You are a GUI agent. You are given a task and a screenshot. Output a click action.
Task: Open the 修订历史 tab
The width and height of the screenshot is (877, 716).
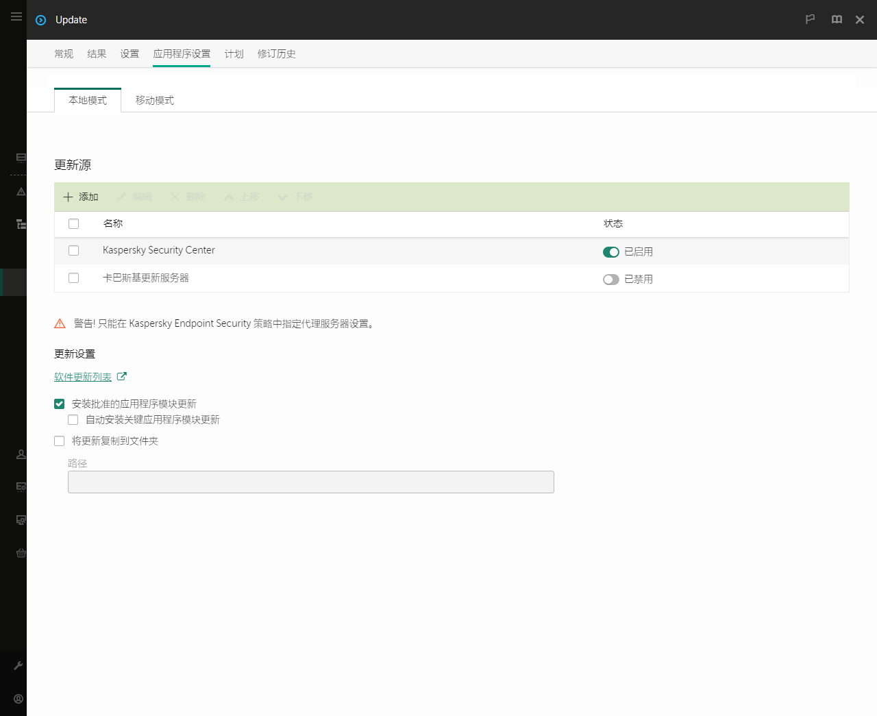pos(276,53)
